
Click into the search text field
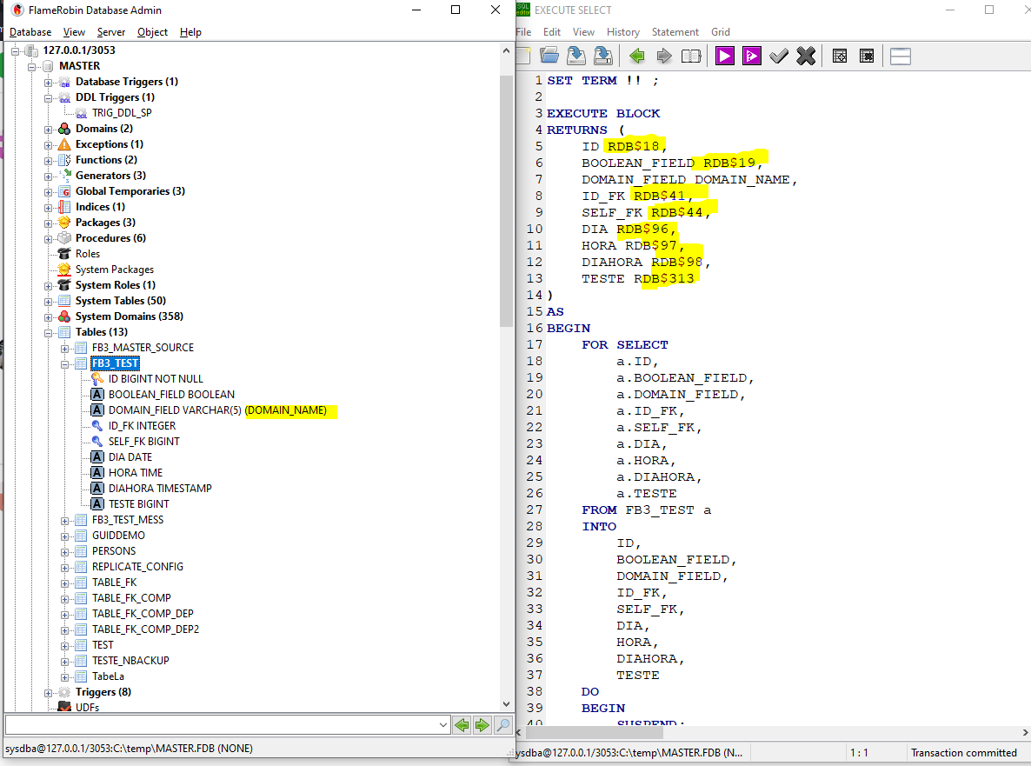(221, 725)
